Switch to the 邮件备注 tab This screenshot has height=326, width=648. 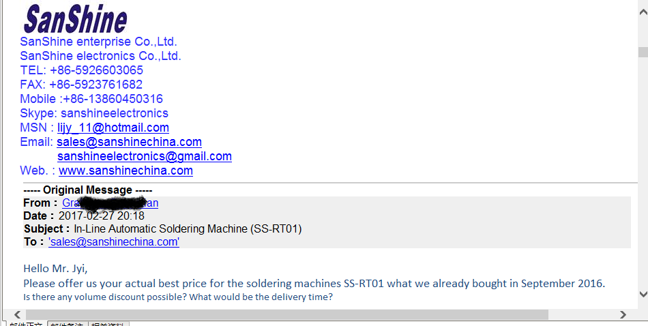click(68, 323)
